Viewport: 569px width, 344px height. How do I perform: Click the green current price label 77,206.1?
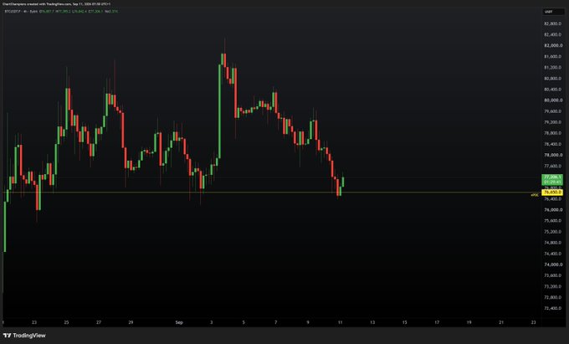pyautogui.click(x=552, y=179)
